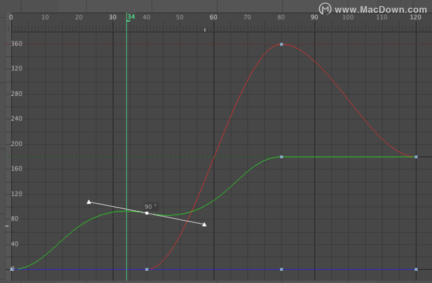The image size is (432, 283).
Task: Select the zero-value keyframe at frame 40
Action: point(147,269)
